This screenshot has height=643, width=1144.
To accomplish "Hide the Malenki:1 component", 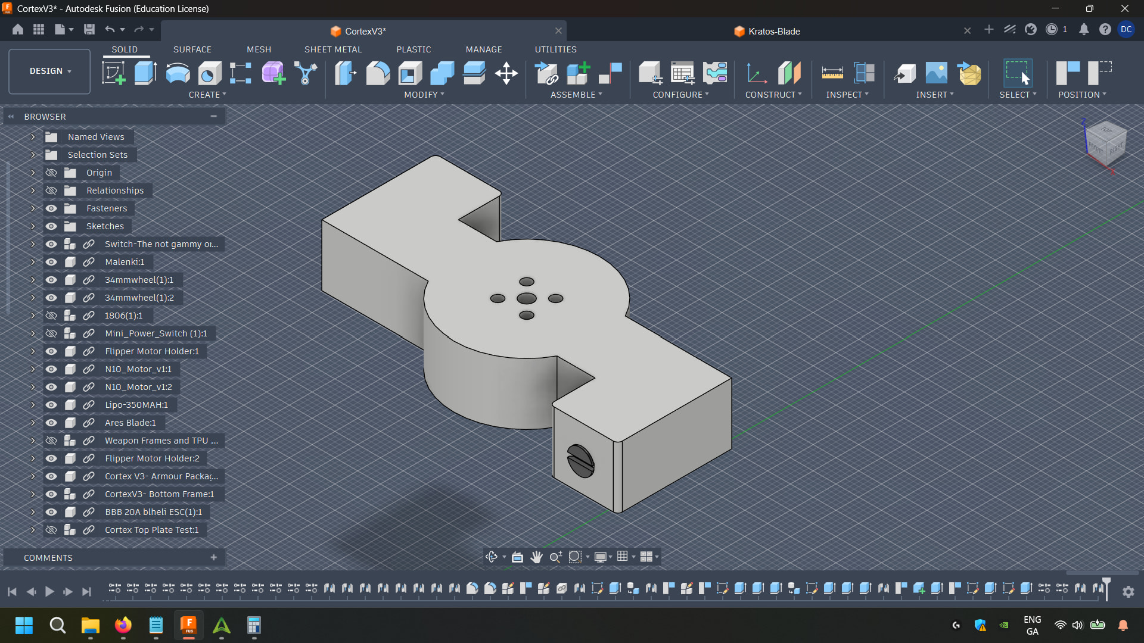I will coord(51,262).
